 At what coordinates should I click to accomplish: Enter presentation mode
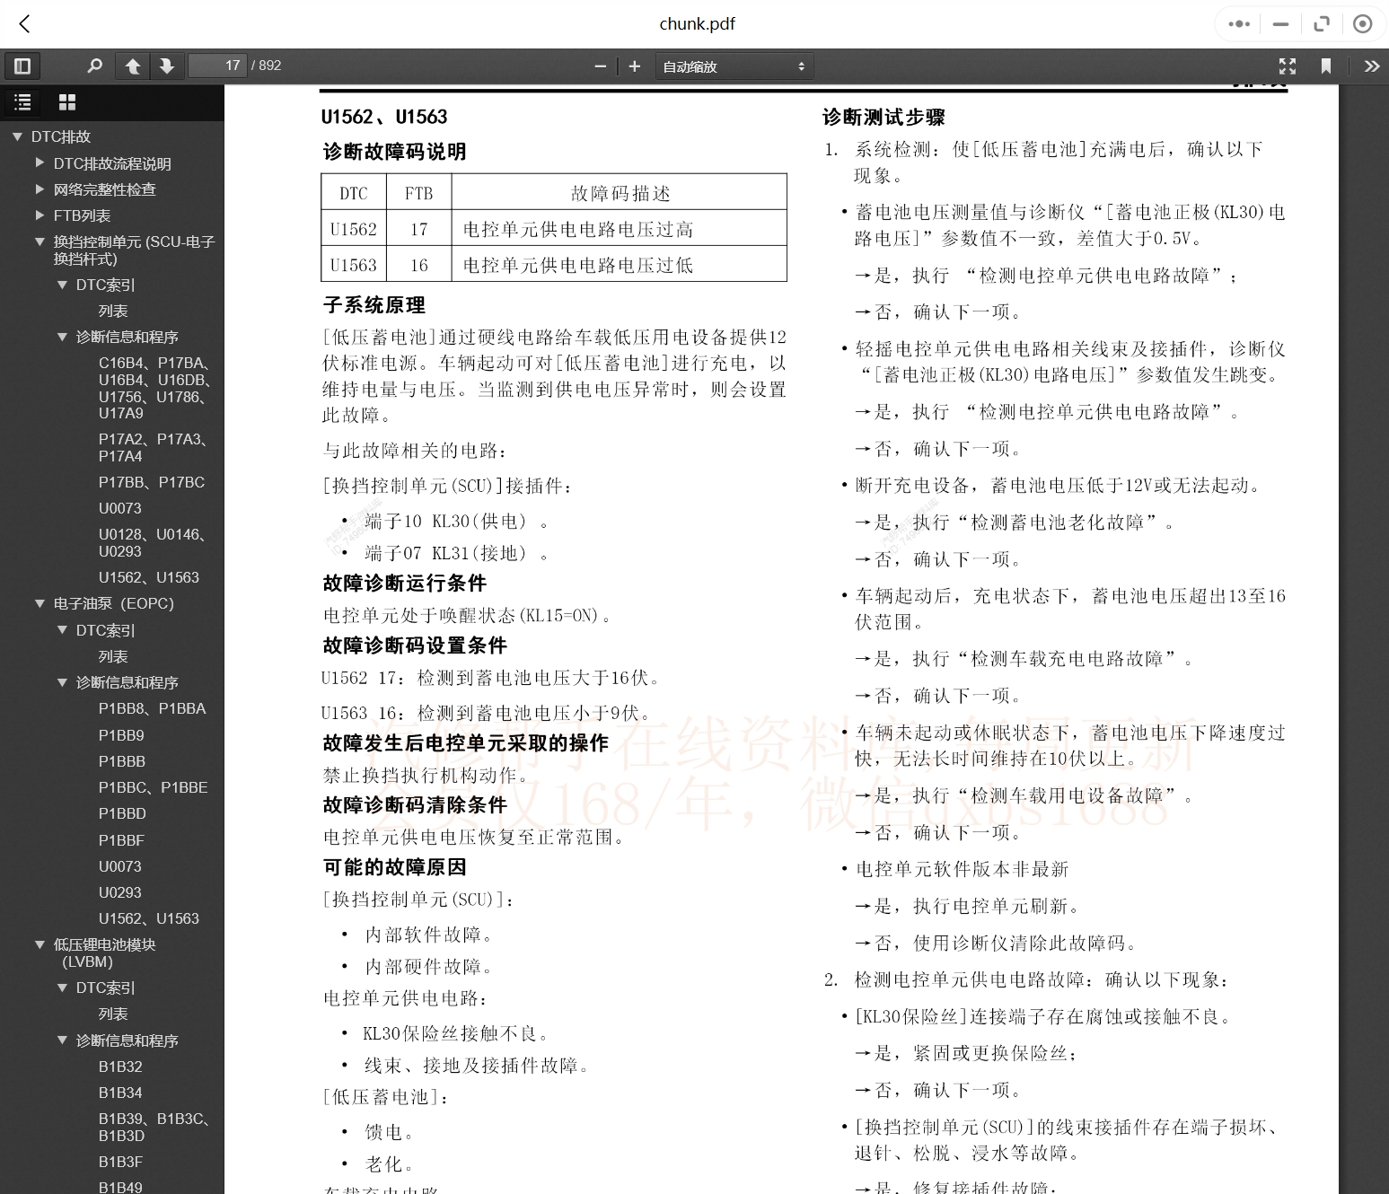point(1288,66)
